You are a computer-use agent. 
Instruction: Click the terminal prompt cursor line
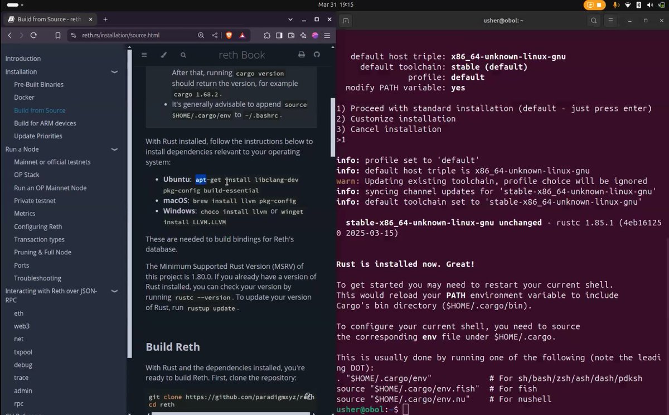pyautogui.click(x=373, y=410)
